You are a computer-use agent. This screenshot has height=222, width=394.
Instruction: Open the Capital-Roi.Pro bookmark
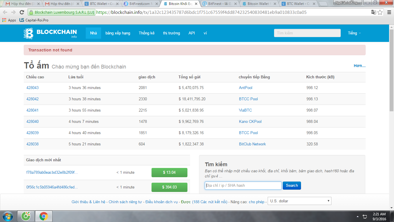coord(34,20)
